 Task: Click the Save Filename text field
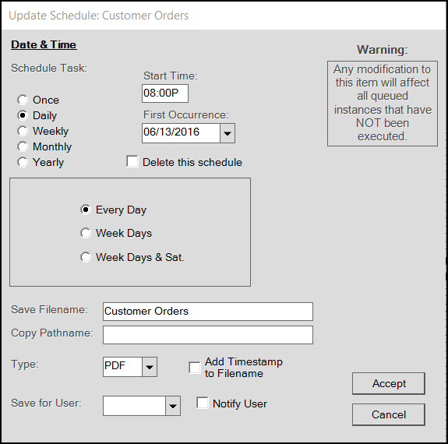208,312
